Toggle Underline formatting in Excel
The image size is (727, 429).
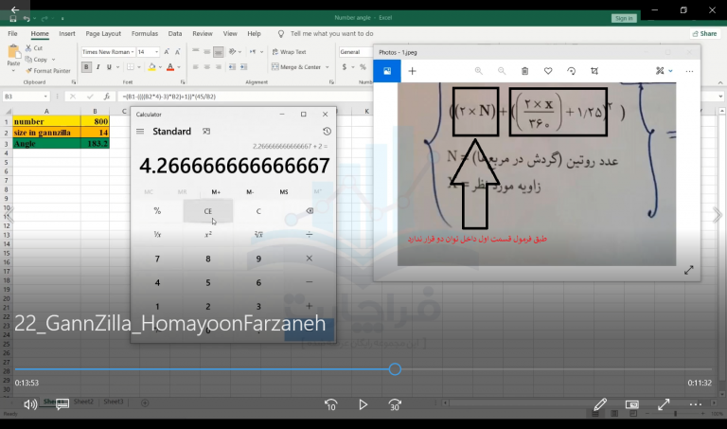[109, 67]
